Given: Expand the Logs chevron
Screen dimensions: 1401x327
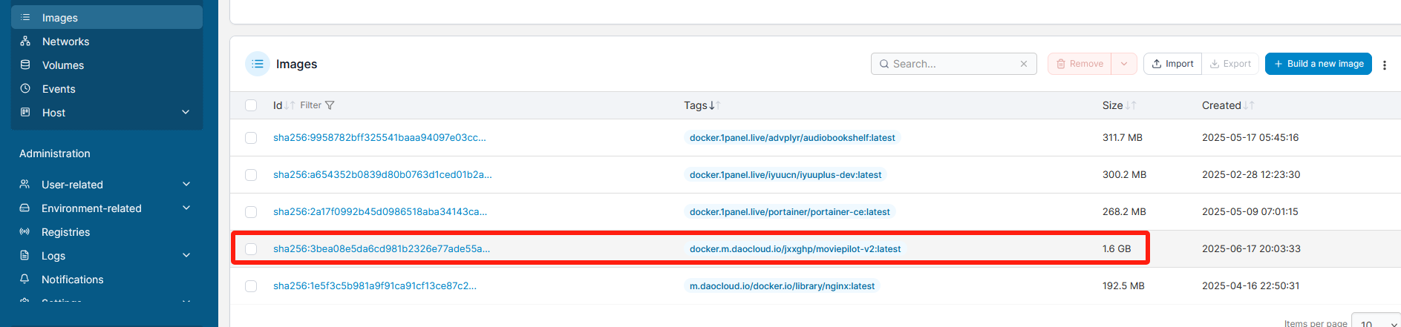Looking at the screenshot, I should [x=186, y=255].
